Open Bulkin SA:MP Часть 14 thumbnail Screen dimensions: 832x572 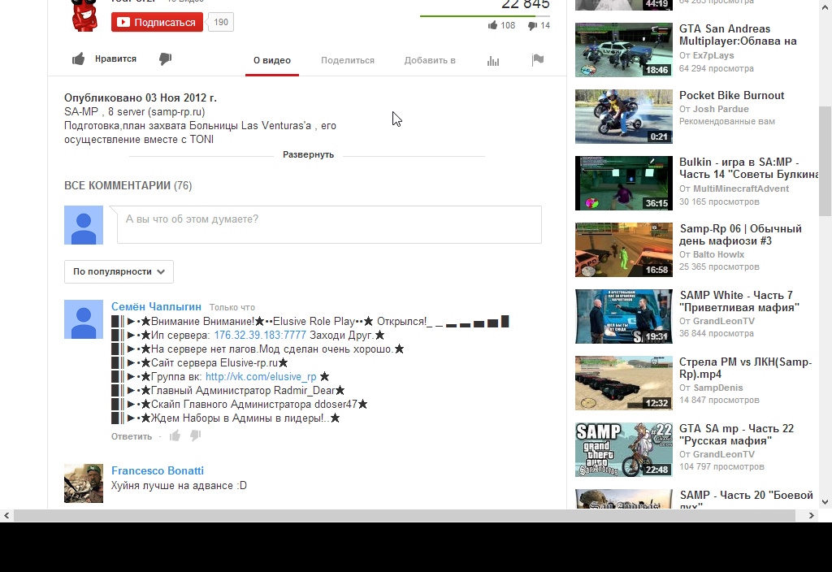tap(624, 183)
